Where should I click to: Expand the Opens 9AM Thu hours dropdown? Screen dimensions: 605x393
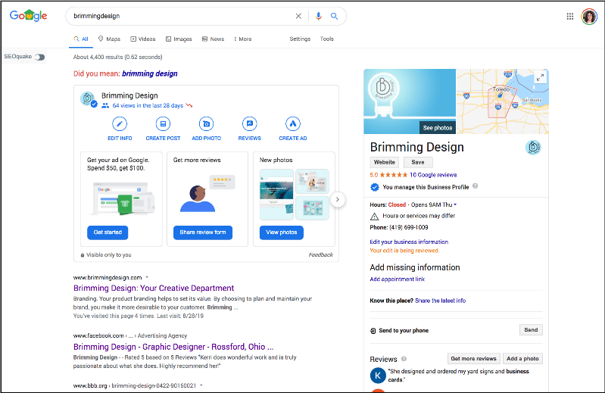click(455, 204)
